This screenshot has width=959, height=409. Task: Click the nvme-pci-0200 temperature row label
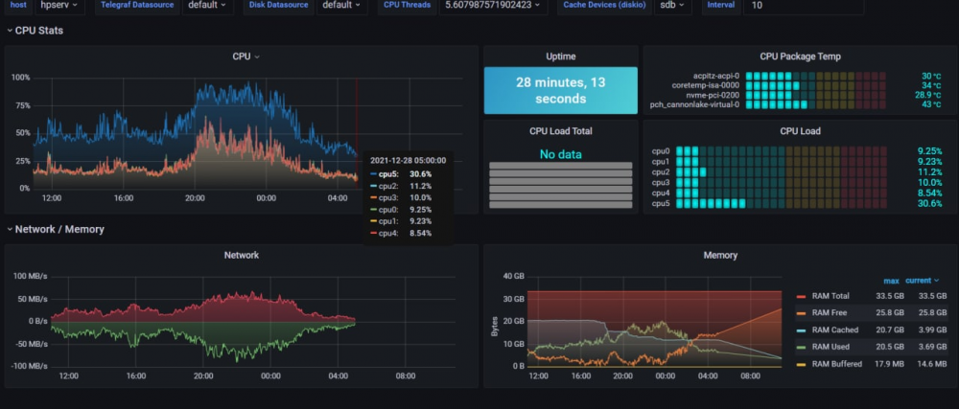(713, 95)
